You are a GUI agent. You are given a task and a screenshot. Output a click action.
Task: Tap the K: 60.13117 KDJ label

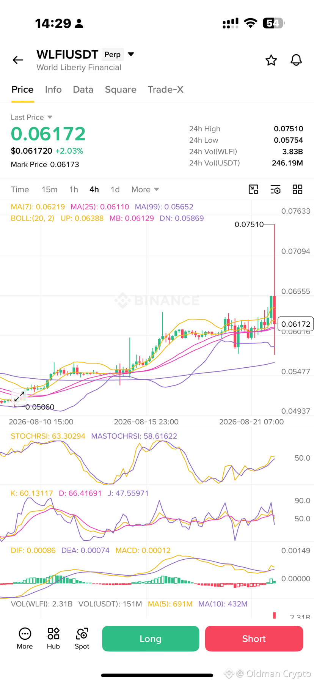coord(32,493)
